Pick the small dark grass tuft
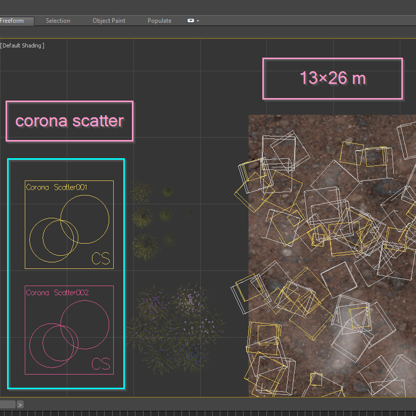The image size is (416, 416). coord(167,192)
